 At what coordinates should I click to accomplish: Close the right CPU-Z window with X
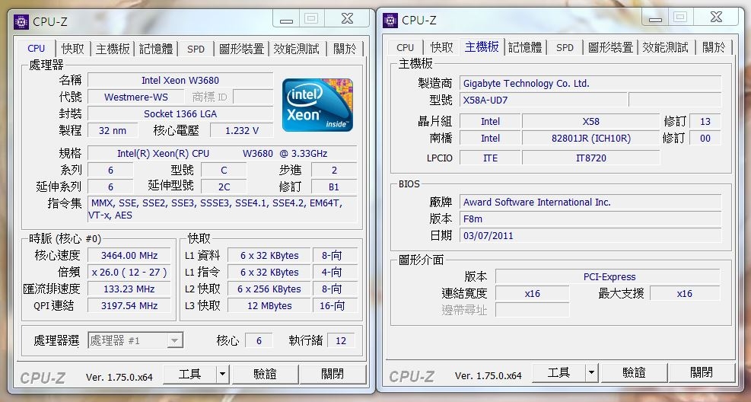[x=716, y=18]
